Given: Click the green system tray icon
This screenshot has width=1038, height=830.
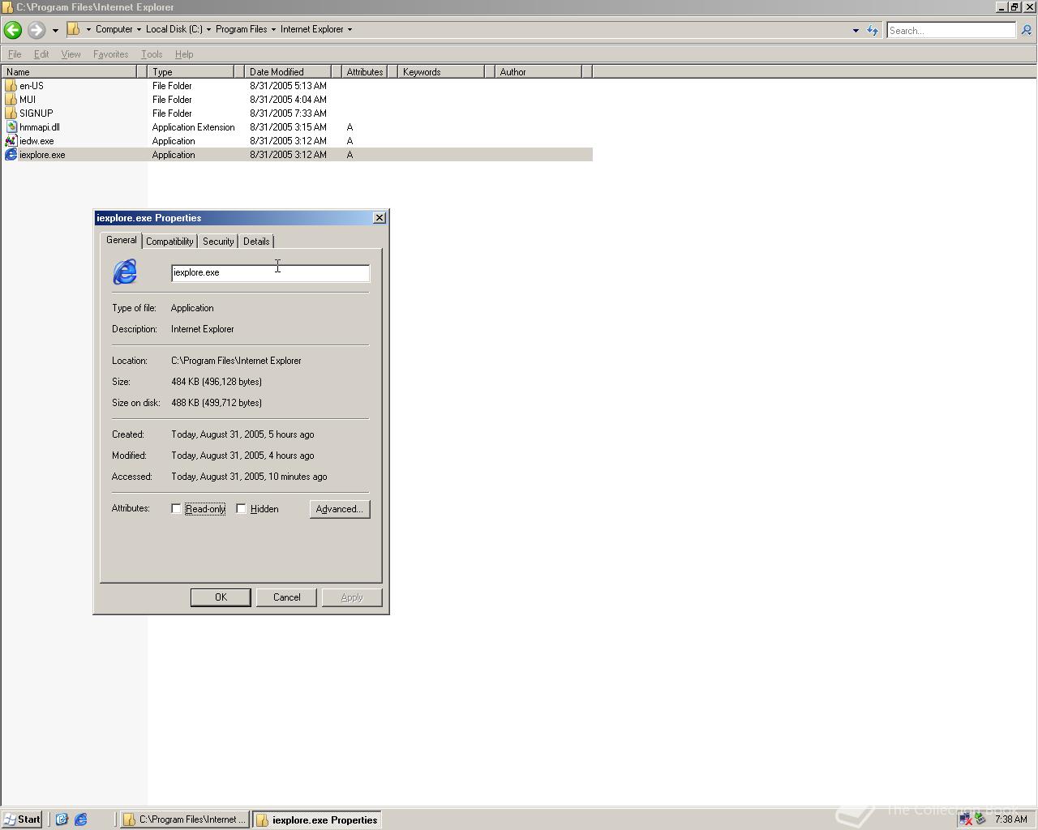Looking at the screenshot, I should (x=980, y=819).
